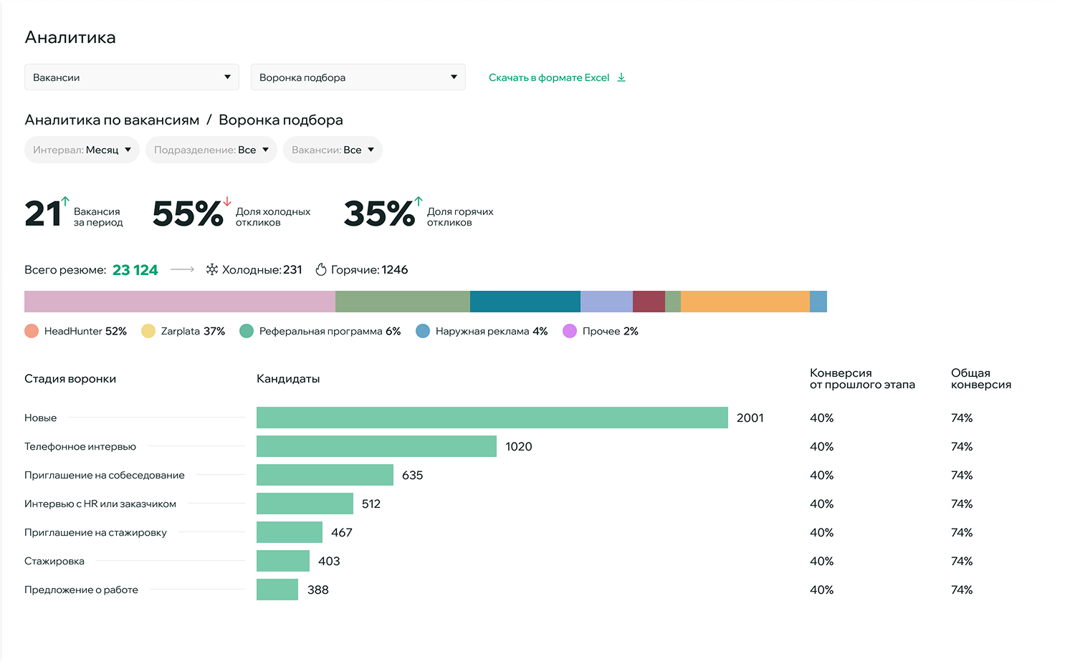The image size is (1065, 664).
Task: Open the Воронка подбора dropdown
Action: coord(358,77)
